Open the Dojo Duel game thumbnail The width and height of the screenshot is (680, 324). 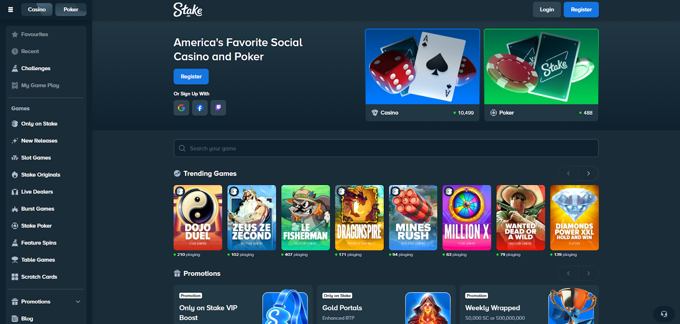click(x=198, y=218)
